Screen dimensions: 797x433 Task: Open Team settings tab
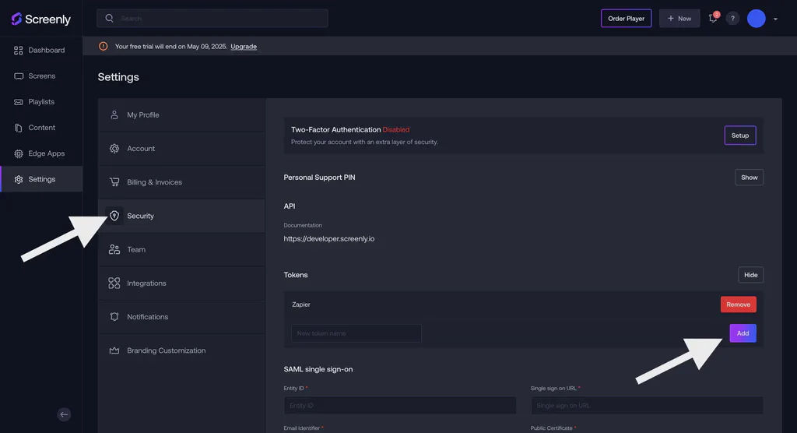coord(181,249)
